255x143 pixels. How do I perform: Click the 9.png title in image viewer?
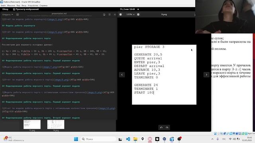164,14
